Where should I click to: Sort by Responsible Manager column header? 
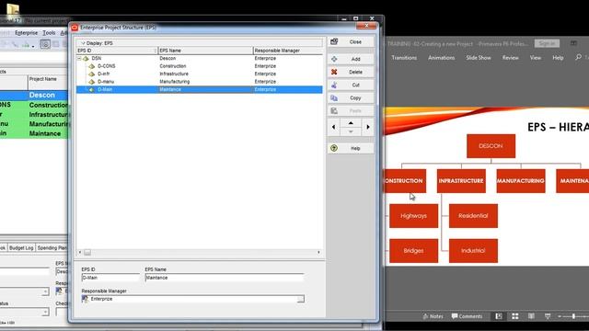click(x=288, y=51)
